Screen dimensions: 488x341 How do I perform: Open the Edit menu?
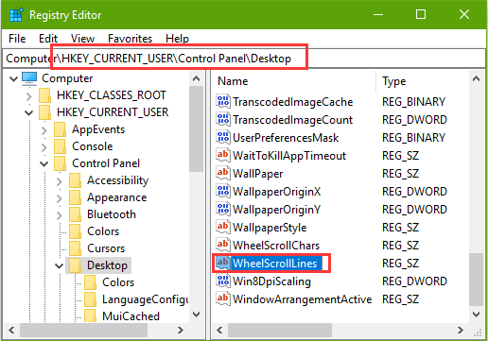click(48, 39)
